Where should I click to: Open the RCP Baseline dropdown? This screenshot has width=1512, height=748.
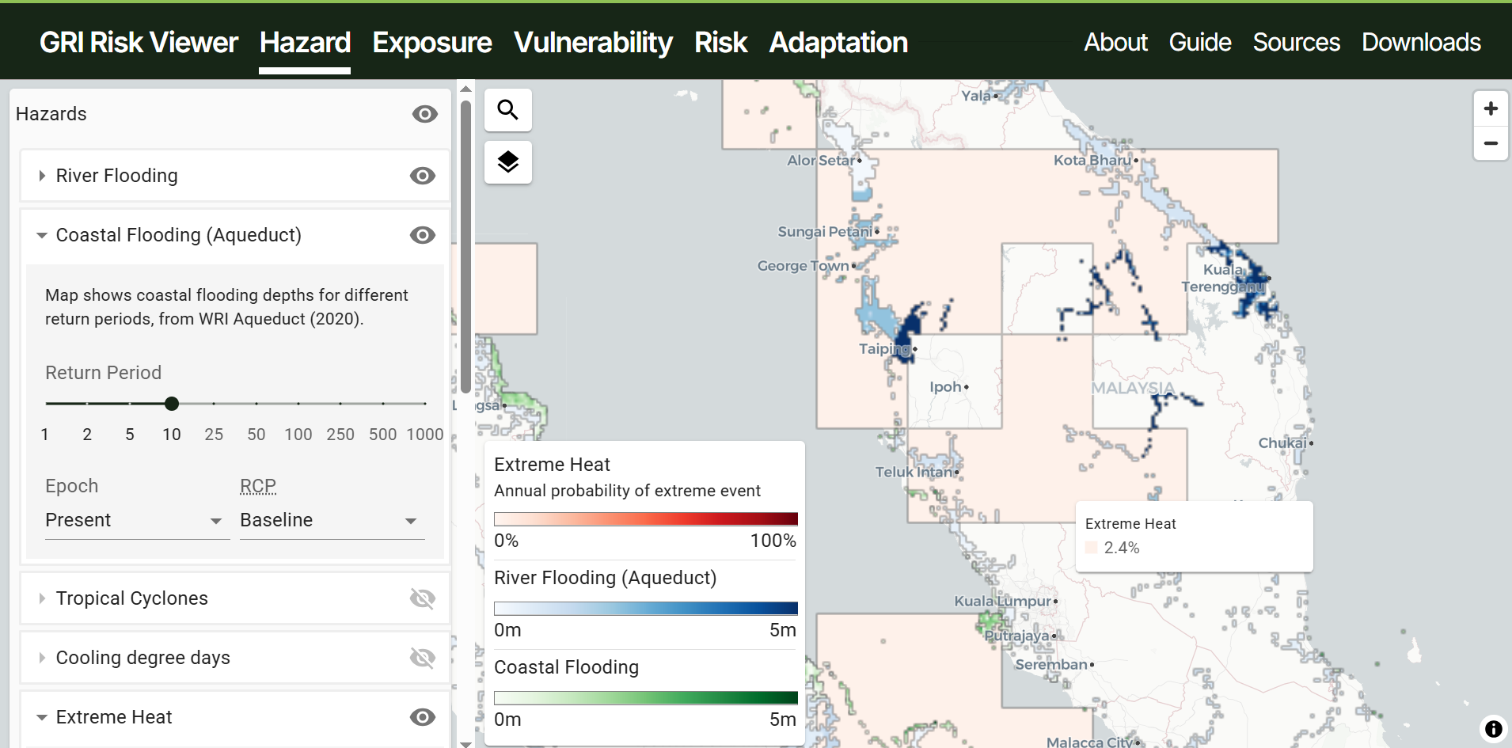[331, 520]
